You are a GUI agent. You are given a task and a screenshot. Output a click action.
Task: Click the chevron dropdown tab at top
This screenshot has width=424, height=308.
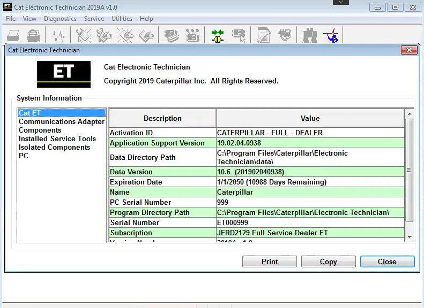[x=341, y=2]
